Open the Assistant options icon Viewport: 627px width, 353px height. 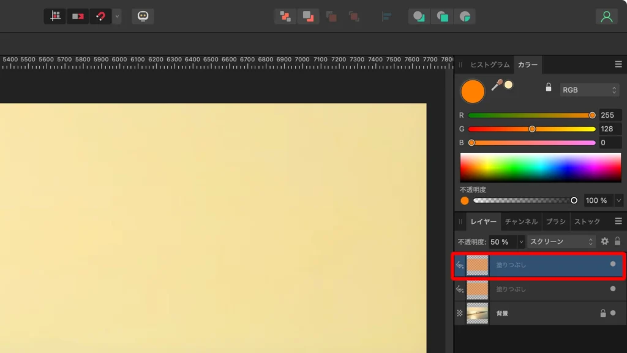pyautogui.click(x=143, y=15)
